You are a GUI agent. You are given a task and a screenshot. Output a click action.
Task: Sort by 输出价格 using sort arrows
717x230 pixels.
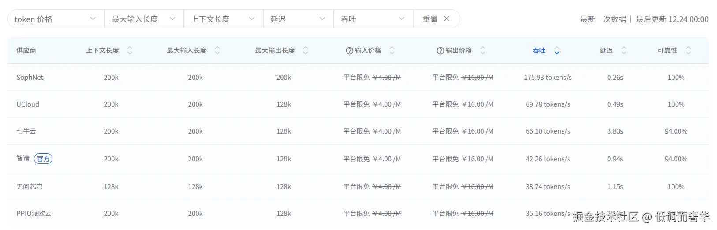[x=482, y=51]
